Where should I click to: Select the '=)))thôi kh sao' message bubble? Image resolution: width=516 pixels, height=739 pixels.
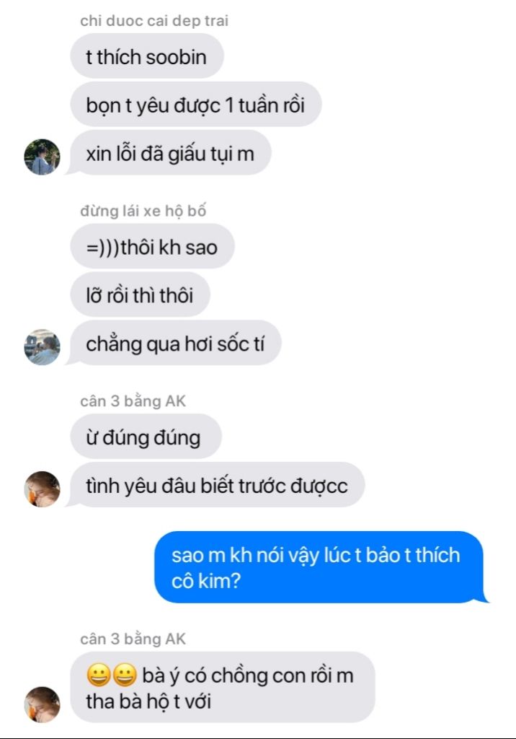152,247
